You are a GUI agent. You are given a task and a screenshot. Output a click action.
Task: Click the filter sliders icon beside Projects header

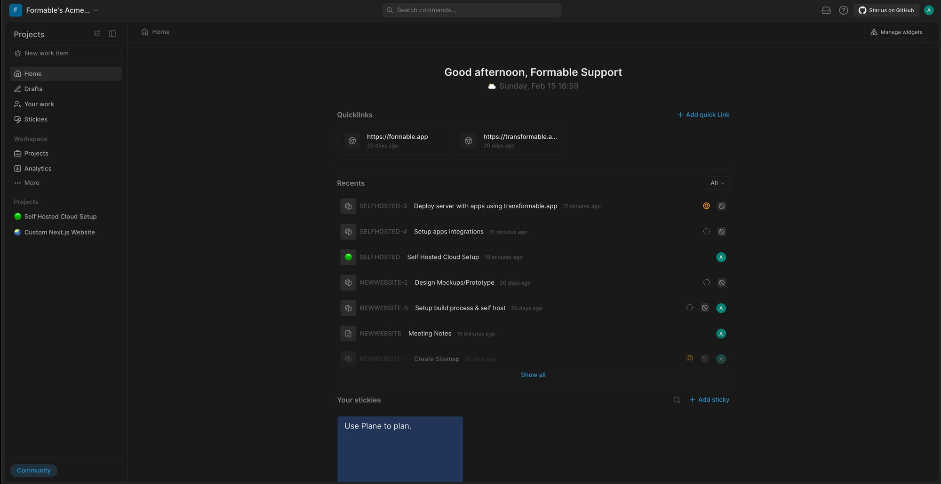coord(97,33)
